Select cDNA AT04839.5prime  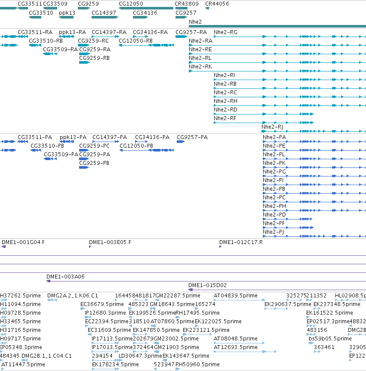point(236,296)
